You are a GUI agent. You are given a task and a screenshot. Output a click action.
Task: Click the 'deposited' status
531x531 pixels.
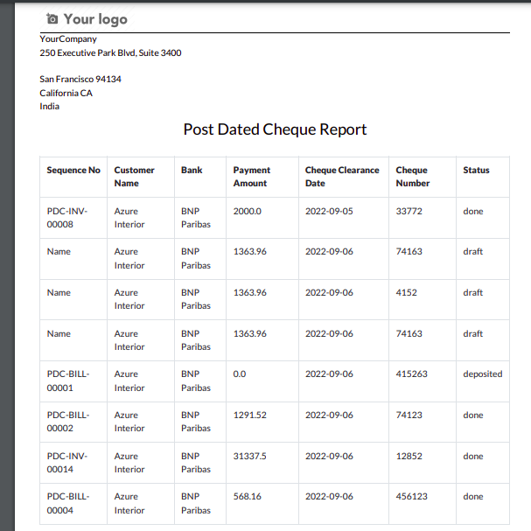tap(483, 374)
